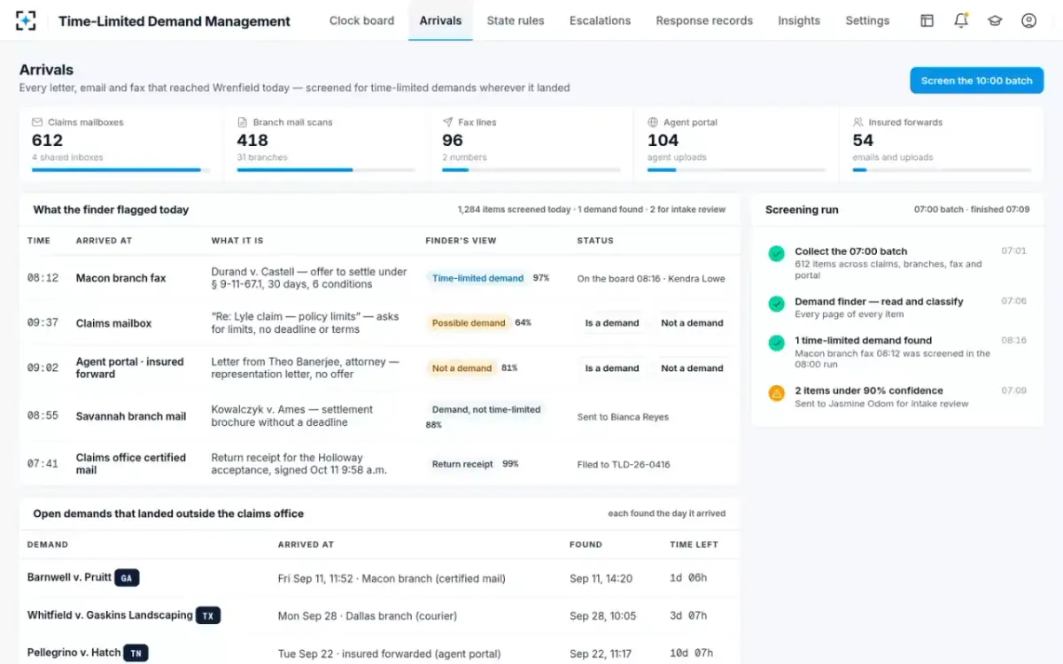1063x664 pixels.
Task: Click the Possible demand tag
Action: click(469, 323)
